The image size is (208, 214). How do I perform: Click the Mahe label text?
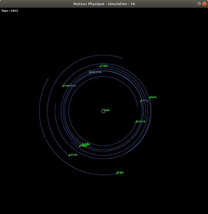tap(153, 97)
